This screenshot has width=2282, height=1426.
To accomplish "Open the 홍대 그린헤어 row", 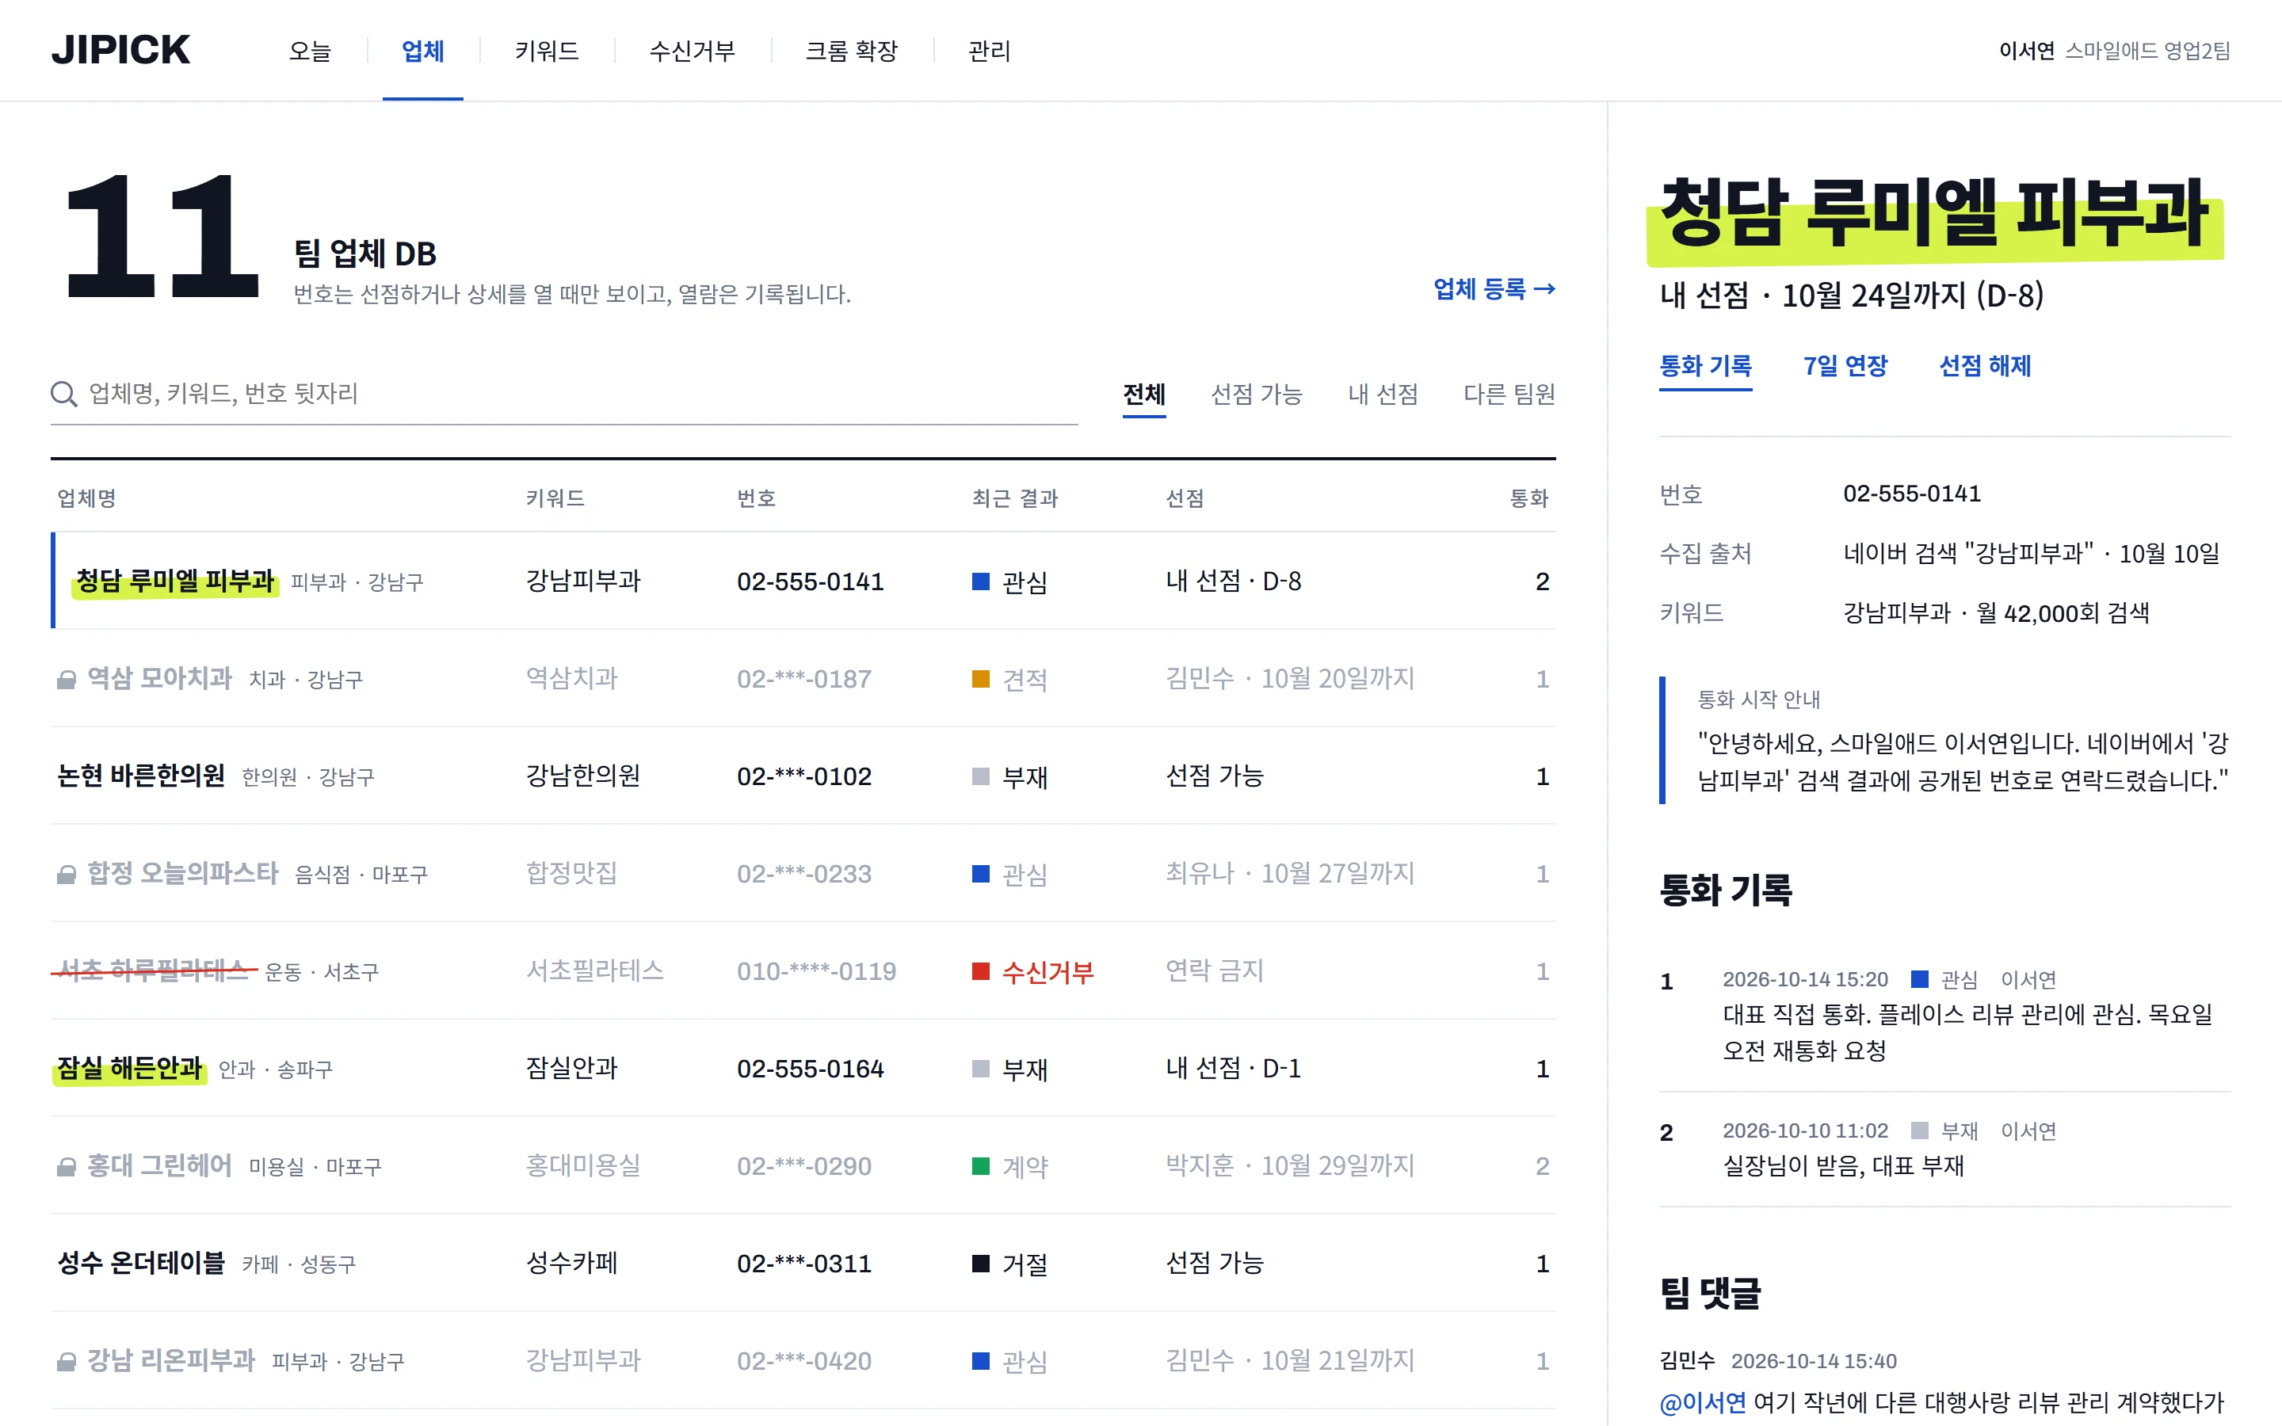I will tap(803, 1167).
